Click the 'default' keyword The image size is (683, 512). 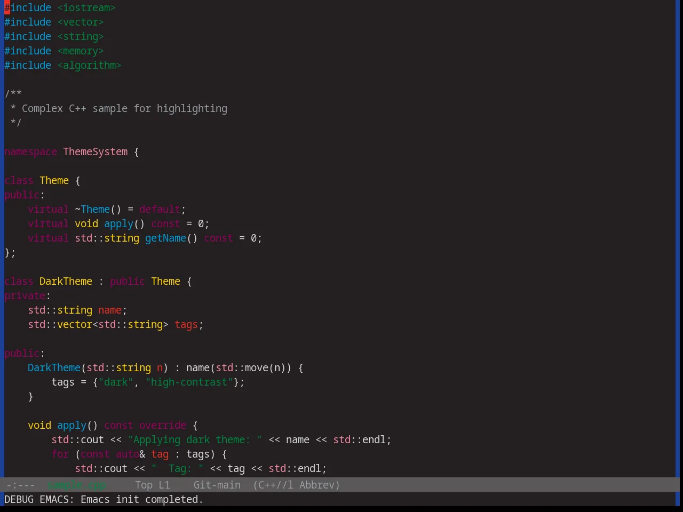[x=160, y=209]
